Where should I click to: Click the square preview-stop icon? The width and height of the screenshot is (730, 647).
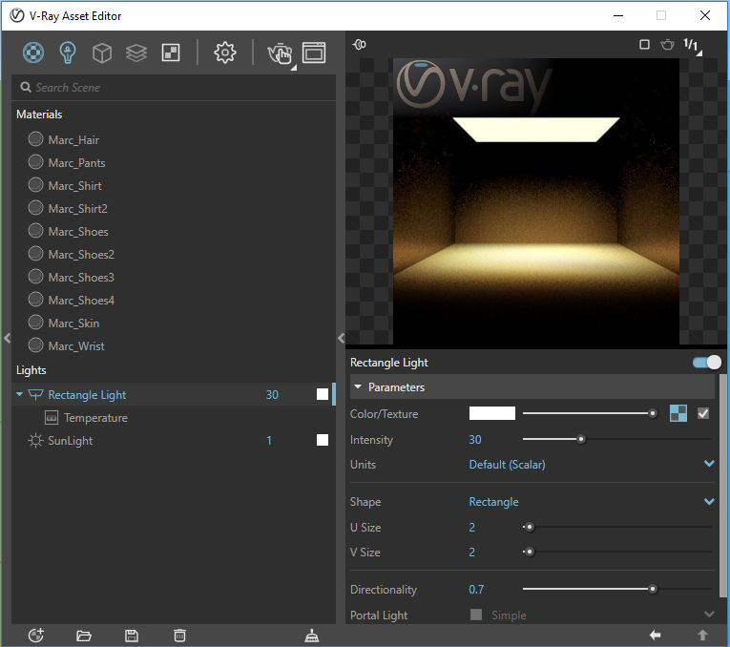(644, 45)
